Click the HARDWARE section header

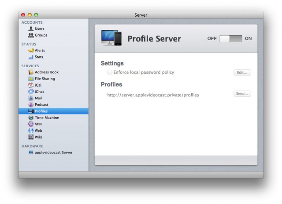click(32, 146)
